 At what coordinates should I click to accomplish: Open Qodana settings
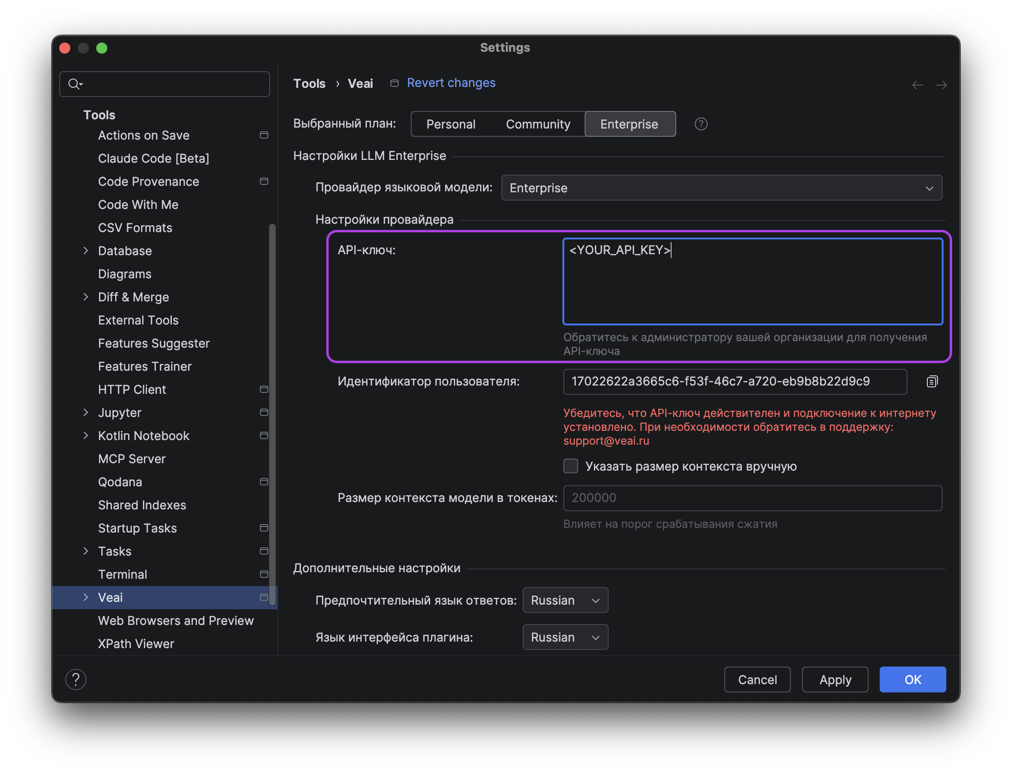coord(120,482)
